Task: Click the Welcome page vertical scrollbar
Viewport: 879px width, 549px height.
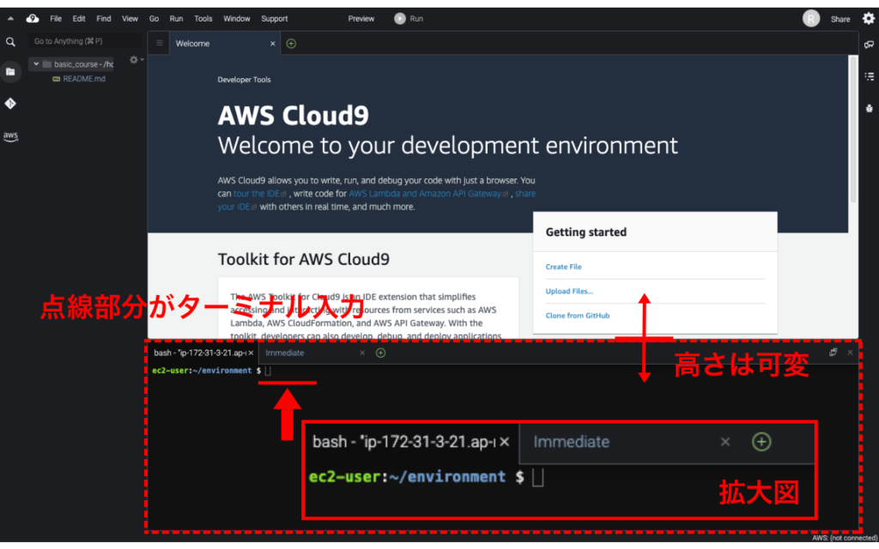Action: point(852,129)
